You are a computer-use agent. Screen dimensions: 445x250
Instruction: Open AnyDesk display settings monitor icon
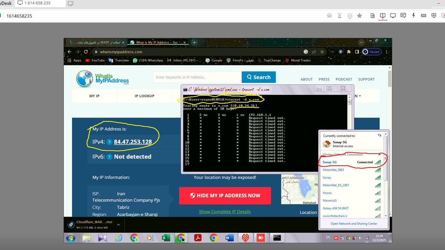(393, 16)
